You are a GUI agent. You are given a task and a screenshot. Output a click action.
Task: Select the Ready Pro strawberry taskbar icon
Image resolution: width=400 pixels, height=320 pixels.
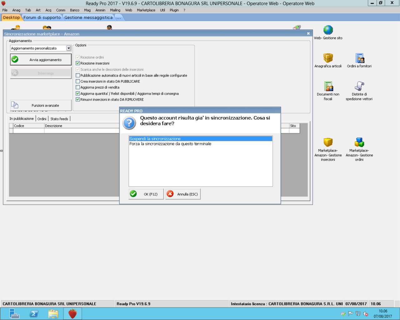(x=72, y=313)
